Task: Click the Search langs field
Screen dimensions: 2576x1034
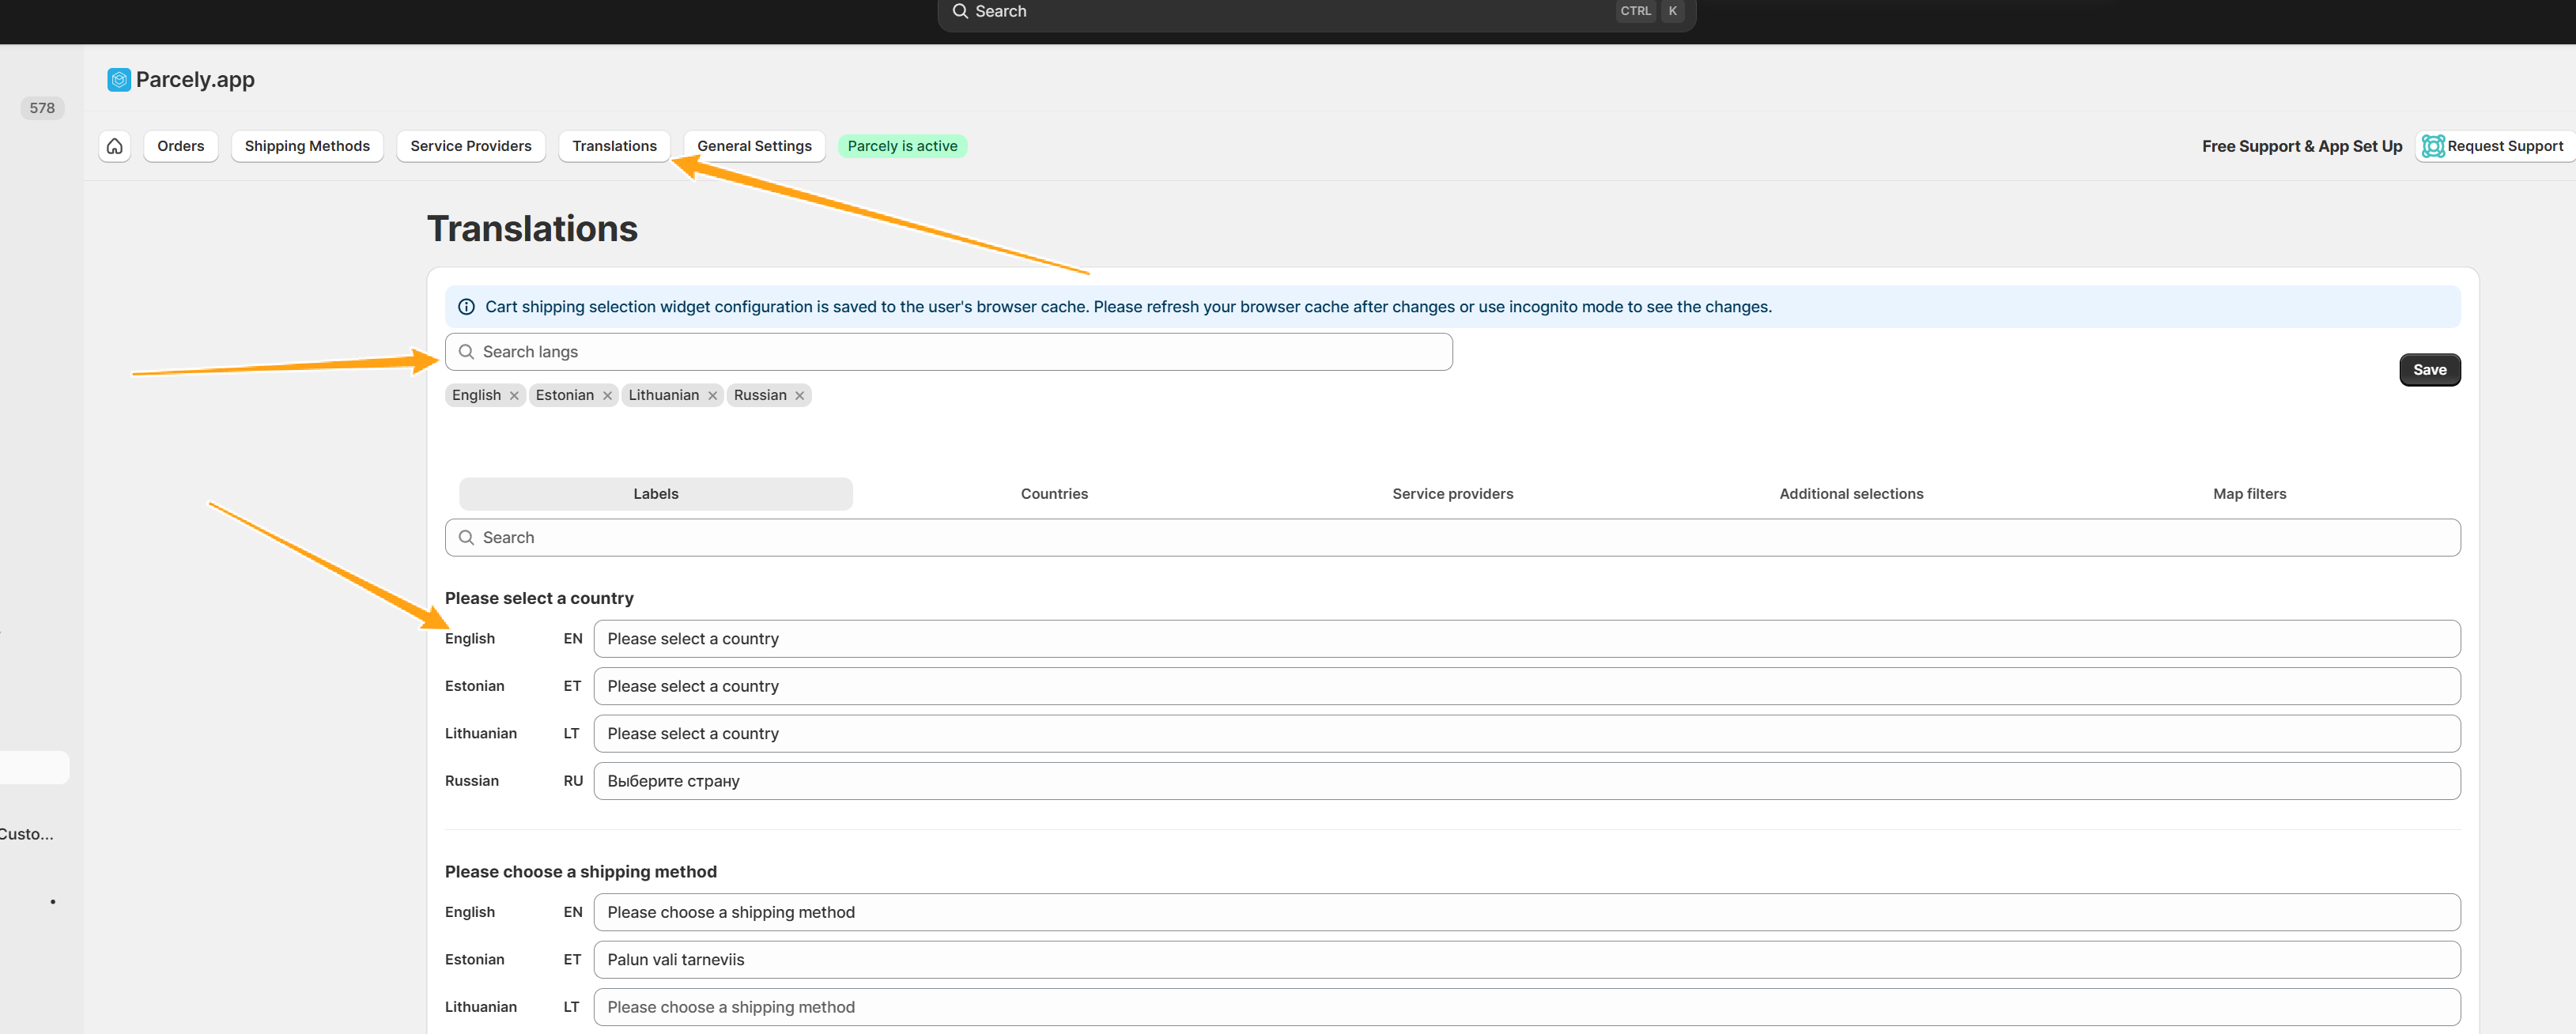Action: tap(948, 352)
